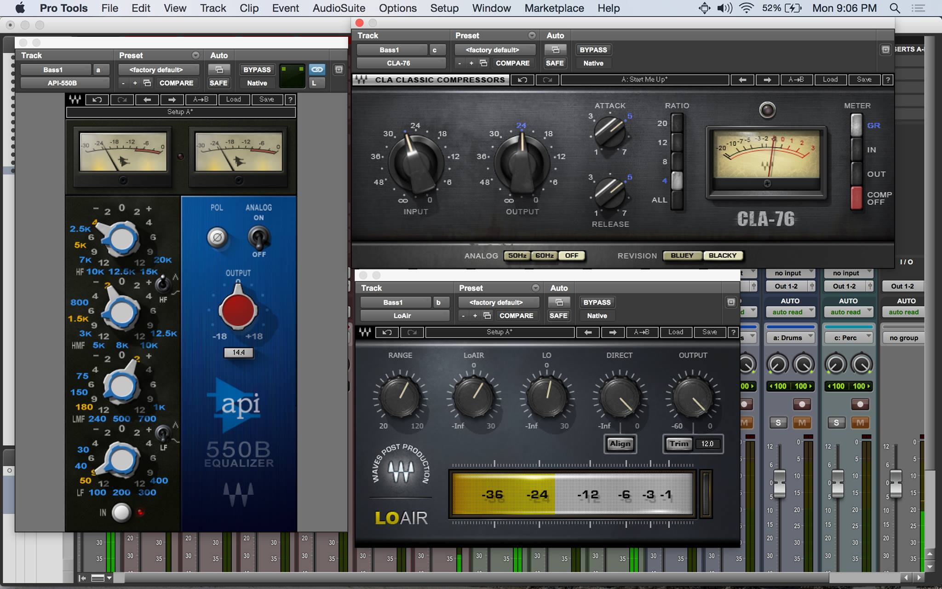The height and width of the screenshot is (589, 942).
Task: Click target window icon in API-550B header
Action: pos(339,69)
